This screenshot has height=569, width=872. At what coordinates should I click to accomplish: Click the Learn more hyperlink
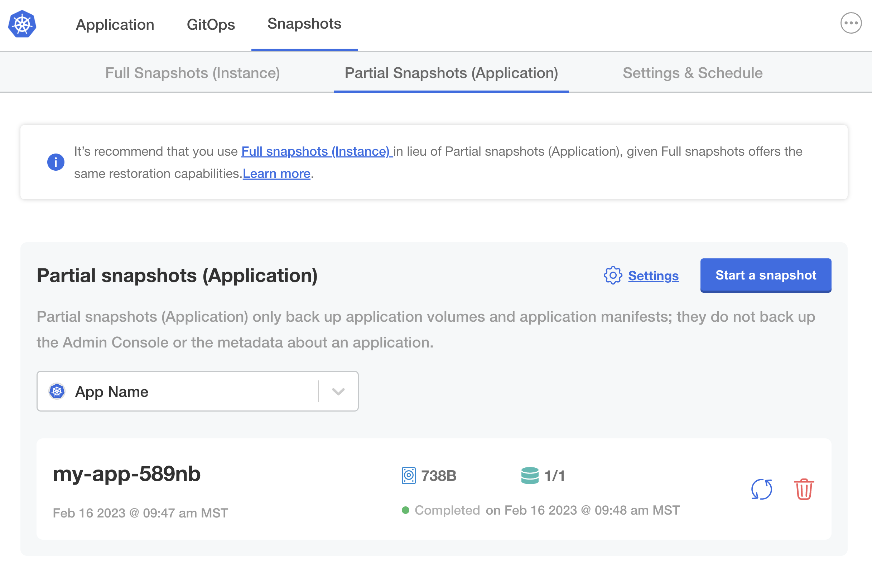click(277, 173)
